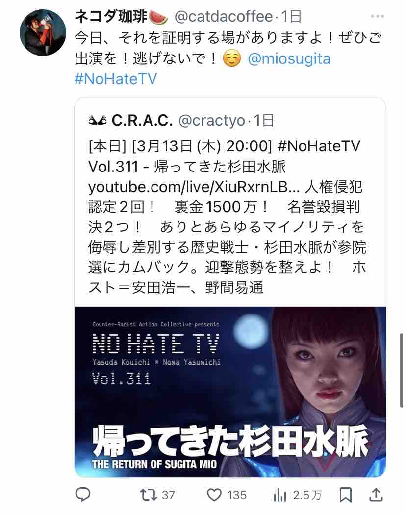Open quoted tweet text about 杉田水脈
Viewport: 406px width, 514px height.
point(227,217)
